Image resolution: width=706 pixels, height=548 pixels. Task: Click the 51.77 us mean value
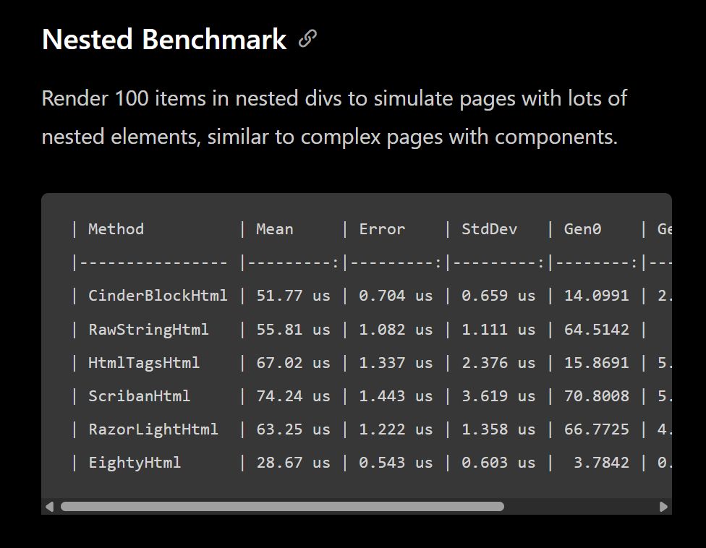[x=293, y=296]
